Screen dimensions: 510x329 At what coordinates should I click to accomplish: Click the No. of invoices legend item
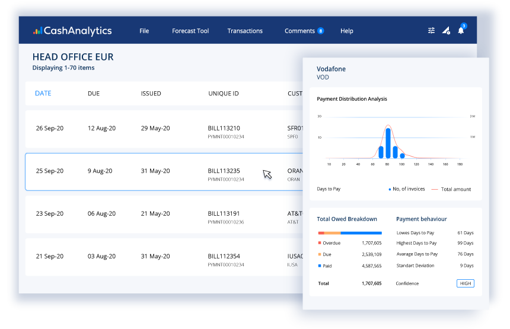click(x=407, y=189)
